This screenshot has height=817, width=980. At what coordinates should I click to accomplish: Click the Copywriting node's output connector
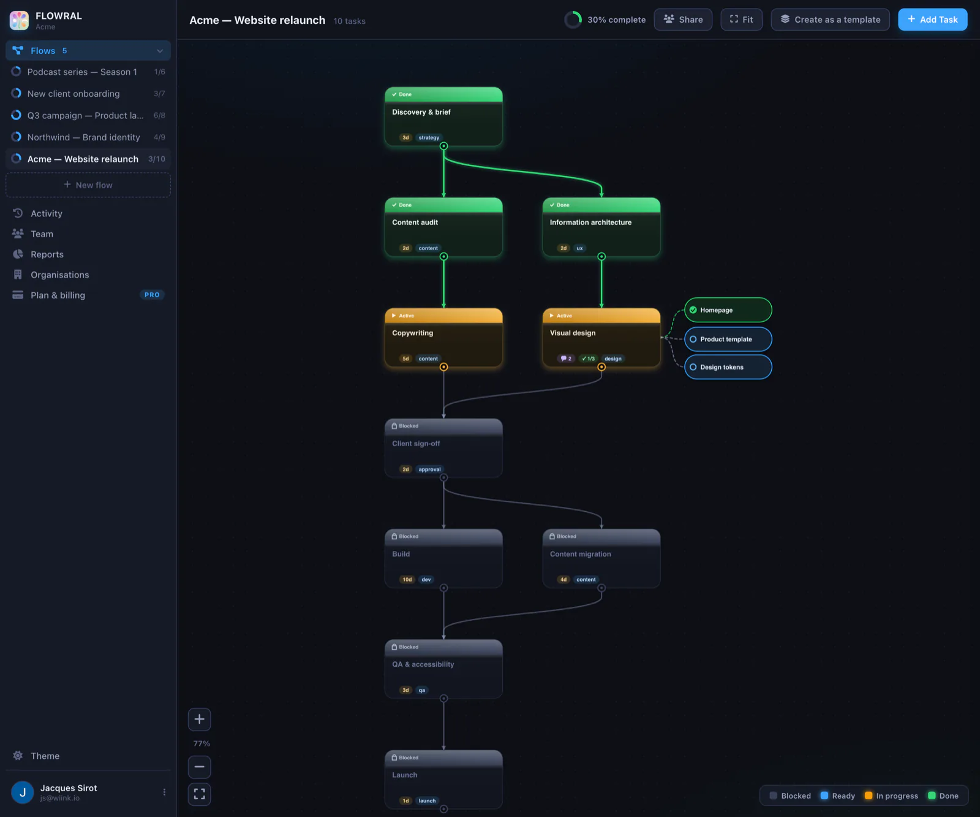pos(443,367)
